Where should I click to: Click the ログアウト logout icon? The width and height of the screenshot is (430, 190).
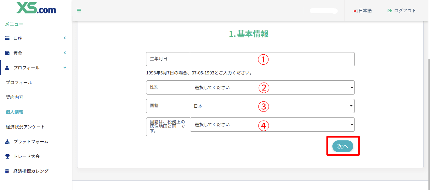pyautogui.click(x=390, y=10)
